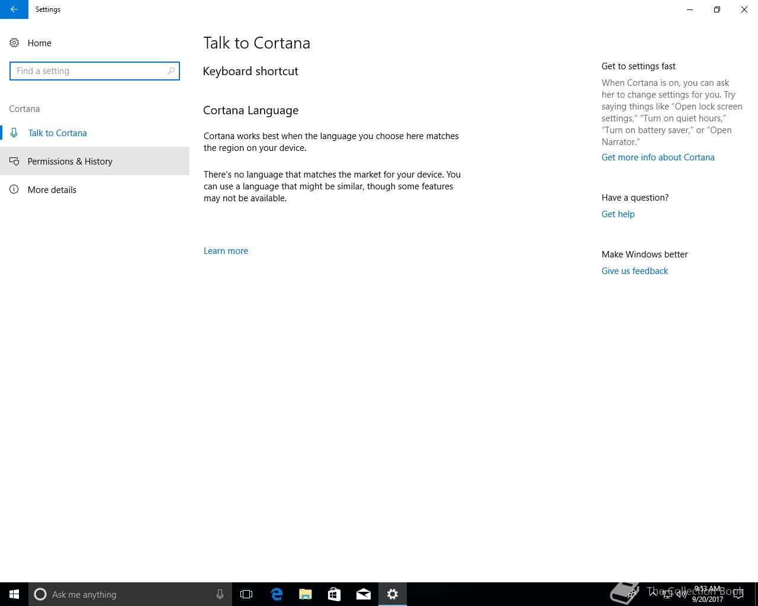The width and height of the screenshot is (758, 606).
Task: Open Permissions & History section
Action: click(x=95, y=162)
